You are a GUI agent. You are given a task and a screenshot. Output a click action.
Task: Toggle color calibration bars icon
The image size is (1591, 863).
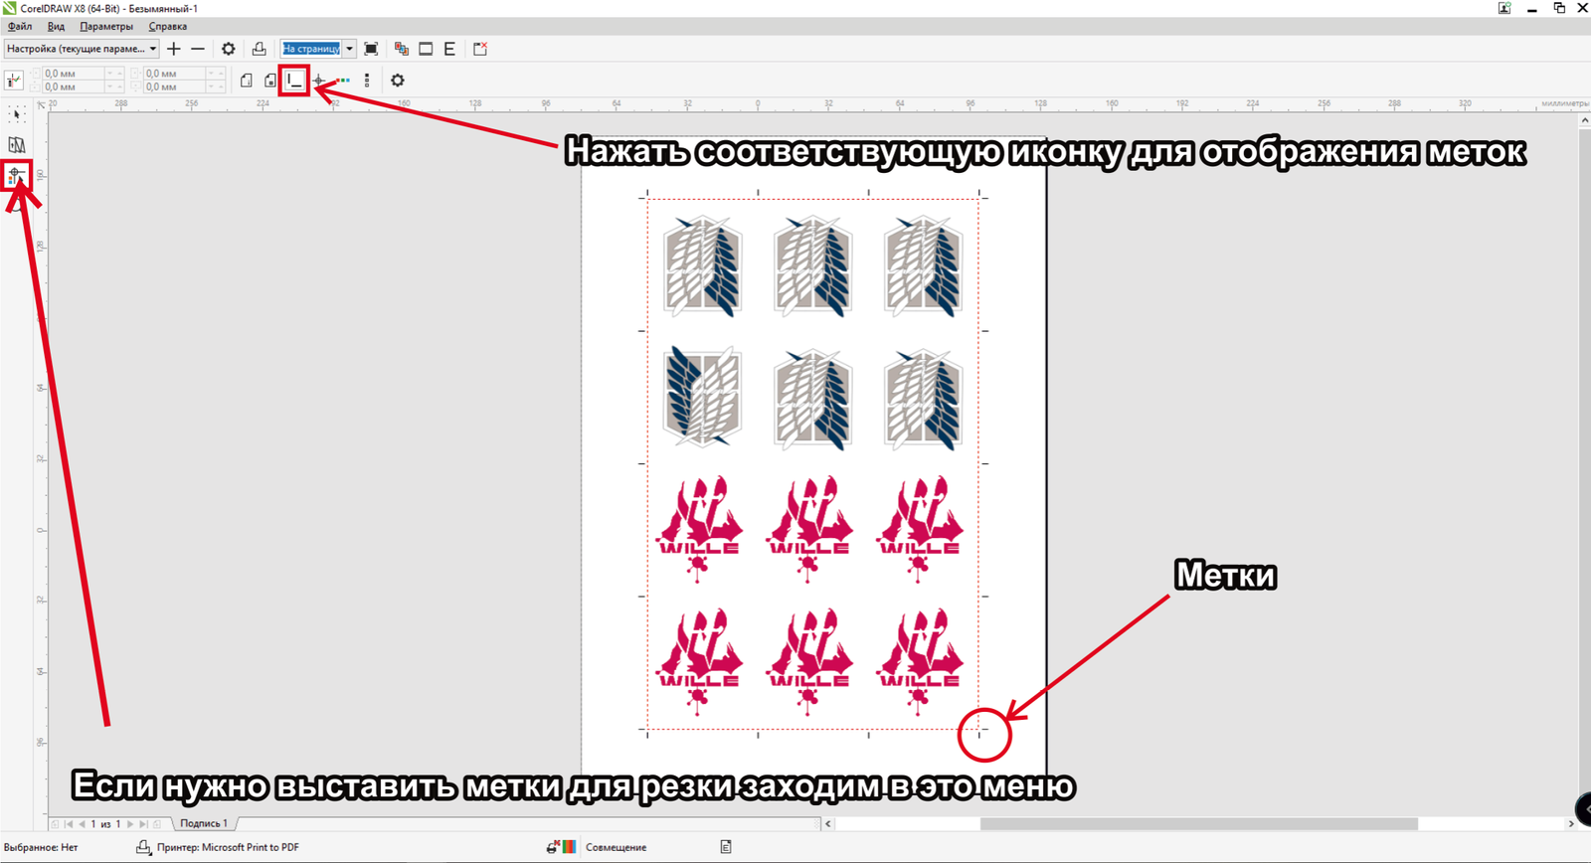coord(343,81)
